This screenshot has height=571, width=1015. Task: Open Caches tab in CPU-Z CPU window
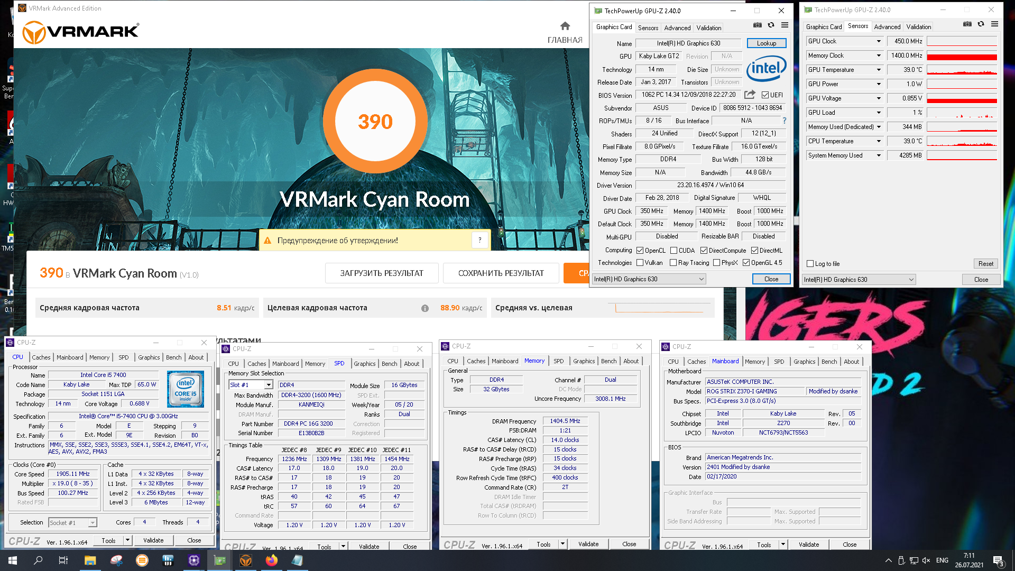click(x=41, y=357)
